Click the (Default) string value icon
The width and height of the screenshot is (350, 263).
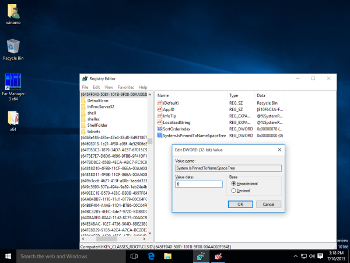159,103
